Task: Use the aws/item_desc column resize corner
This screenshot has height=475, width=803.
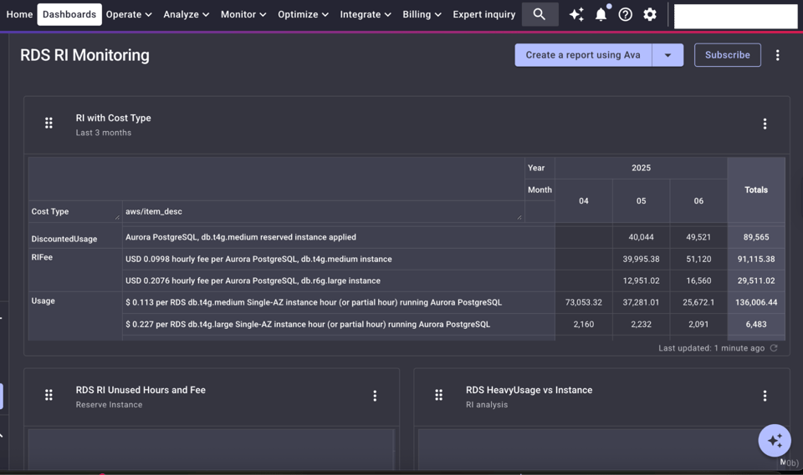Action: tap(519, 217)
